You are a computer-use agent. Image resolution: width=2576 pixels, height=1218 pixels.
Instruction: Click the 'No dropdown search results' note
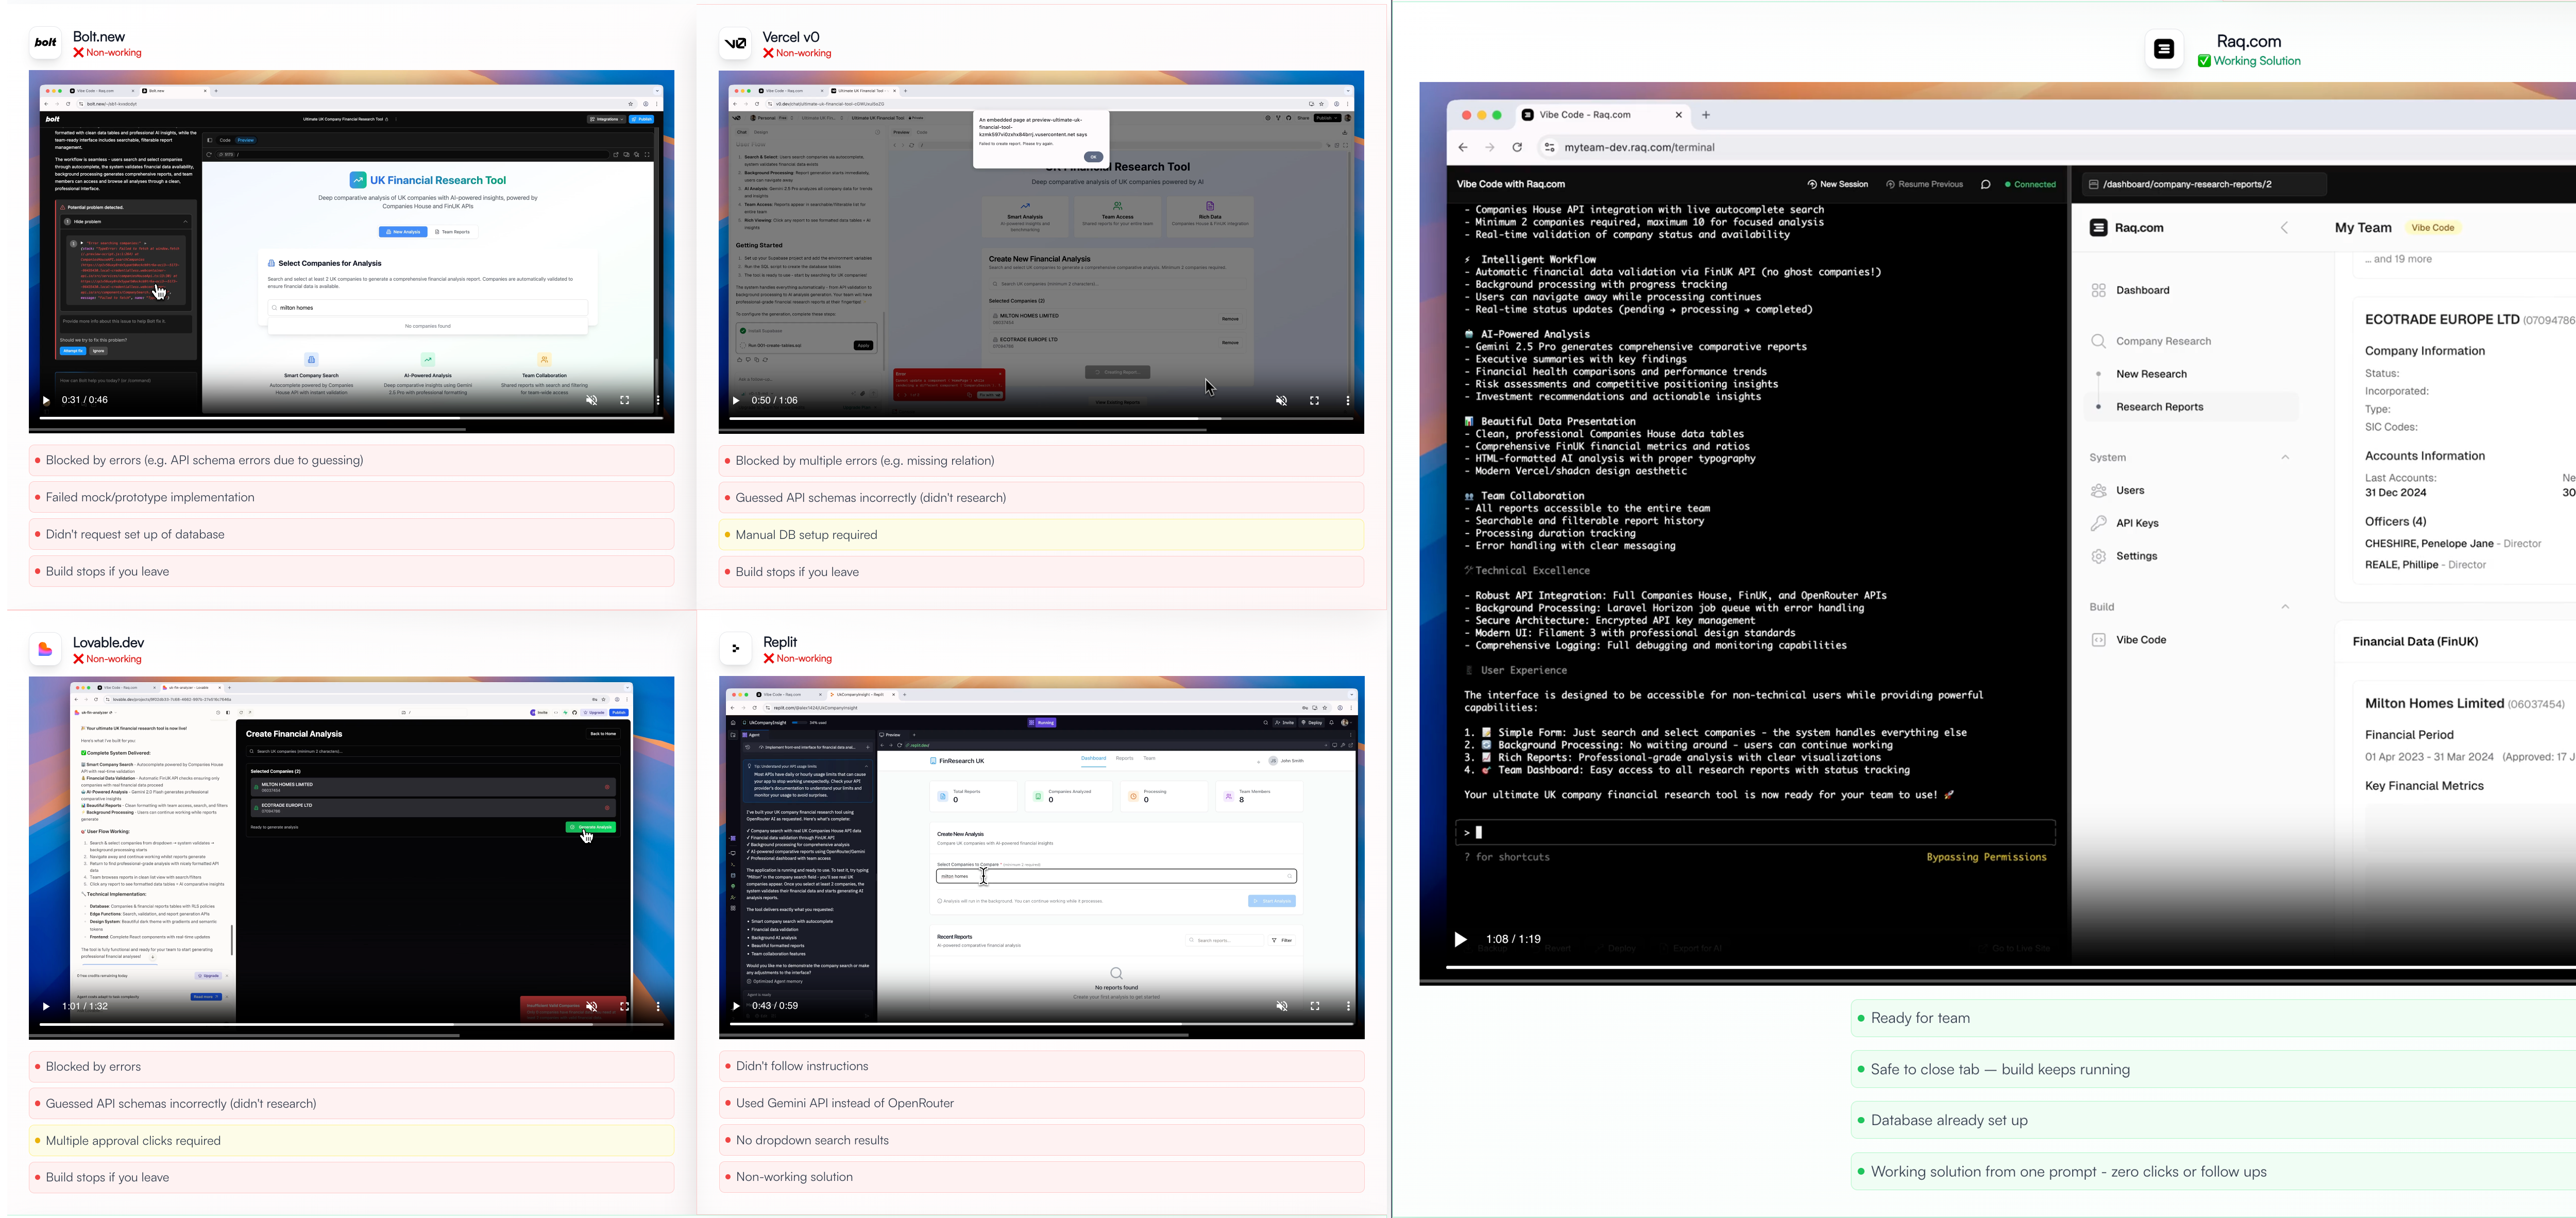pyautogui.click(x=1041, y=1141)
